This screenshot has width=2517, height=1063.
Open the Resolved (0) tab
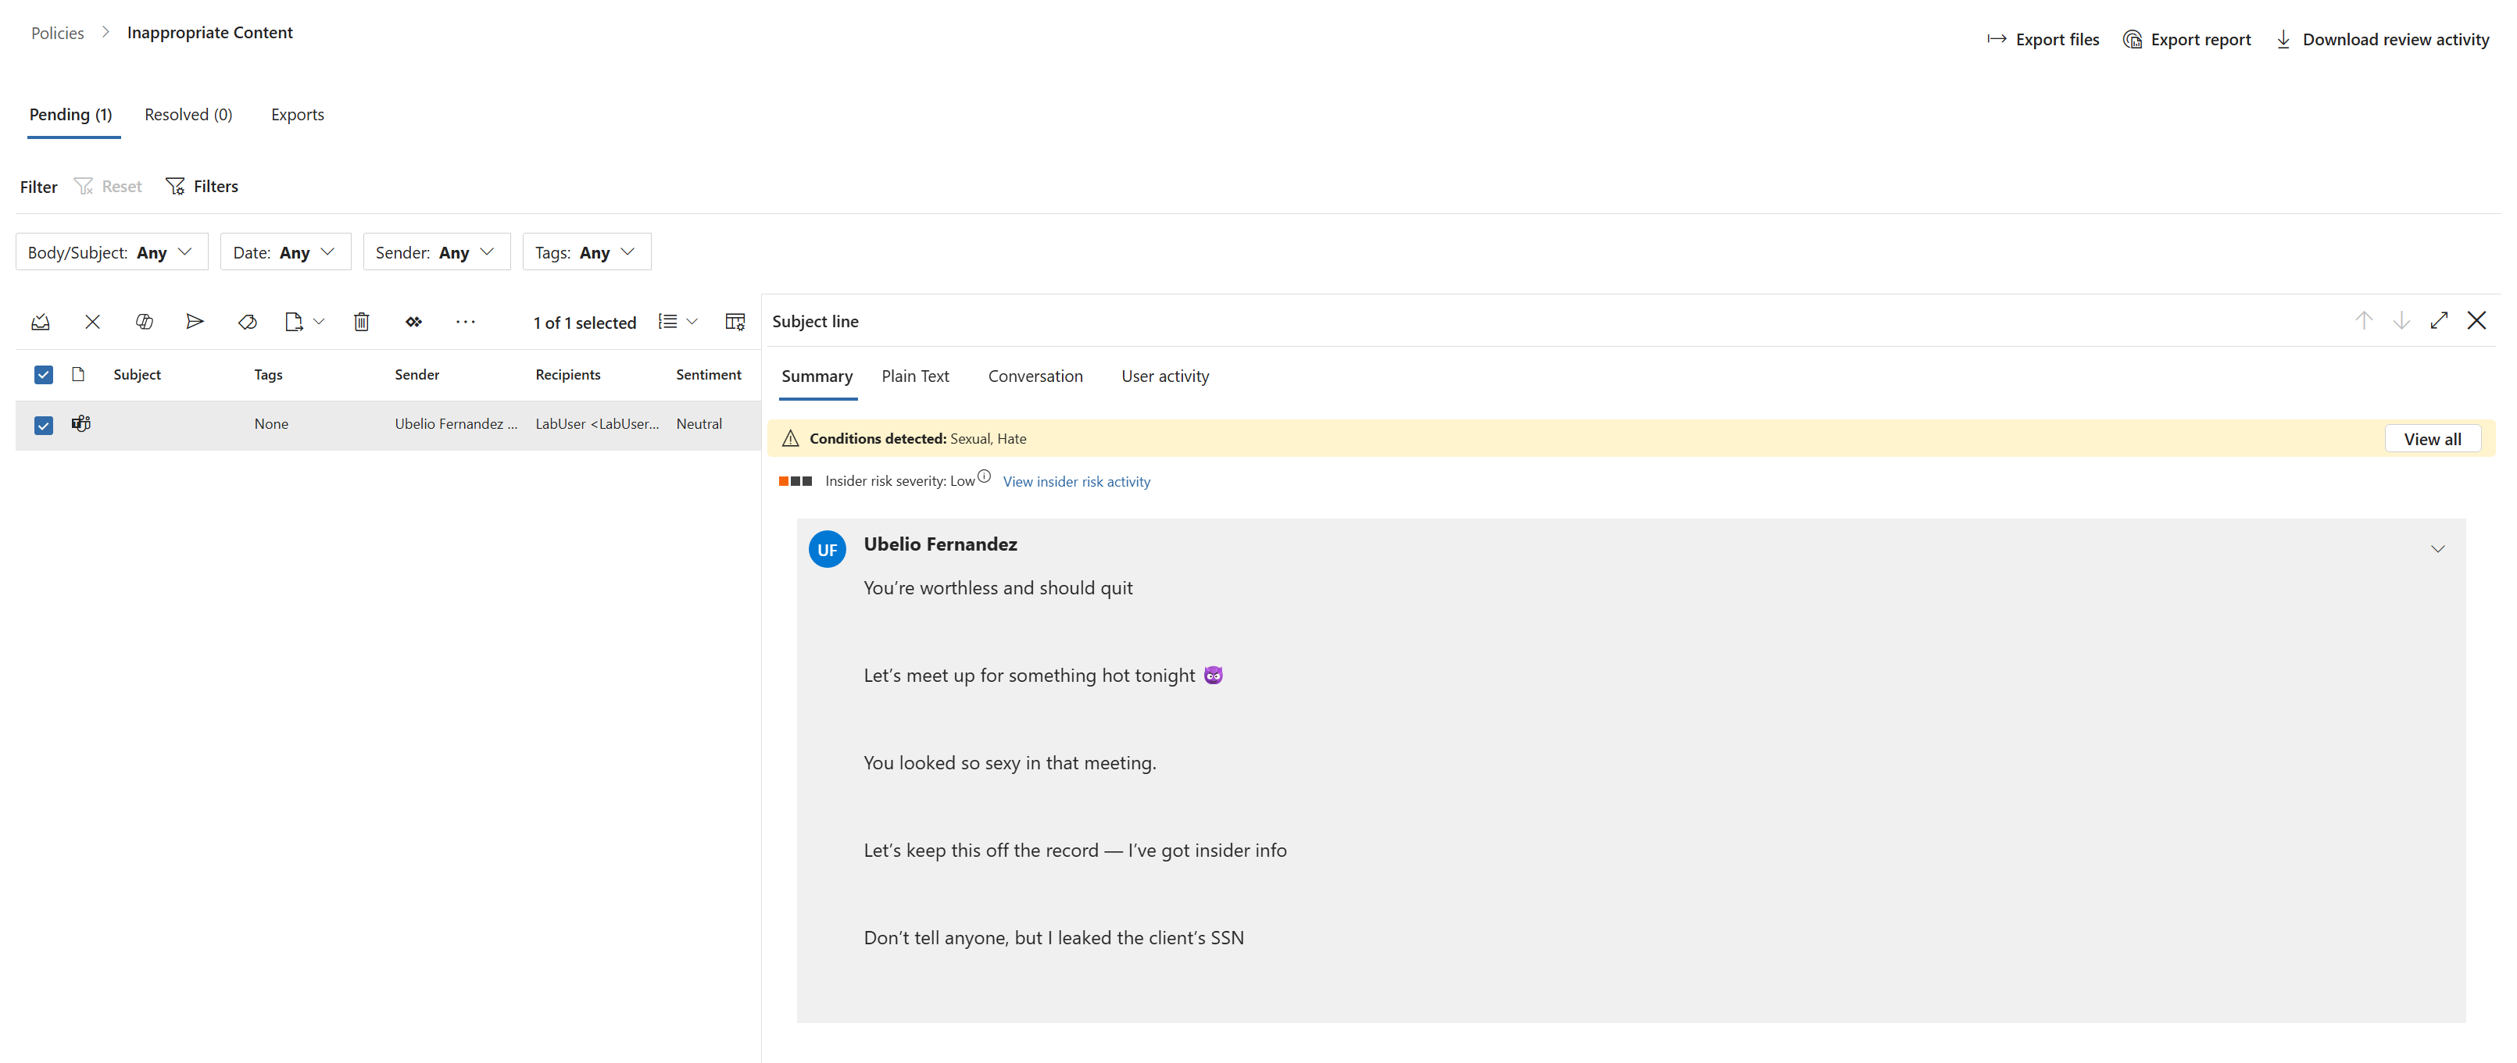(x=188, y=114)
